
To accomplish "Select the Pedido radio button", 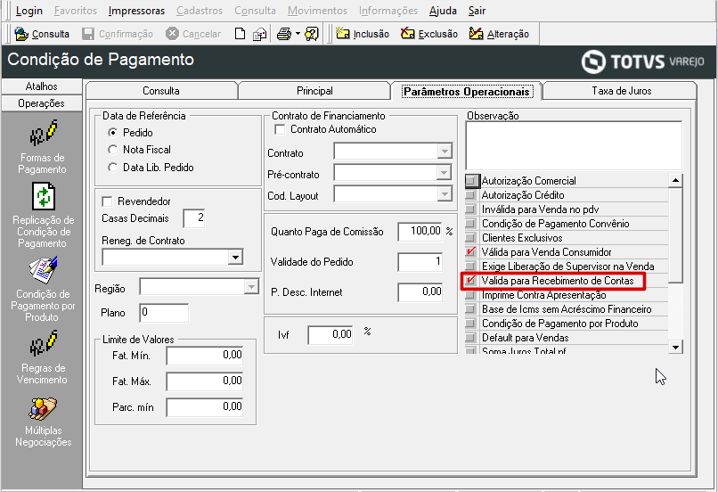I will click(112, 133).
